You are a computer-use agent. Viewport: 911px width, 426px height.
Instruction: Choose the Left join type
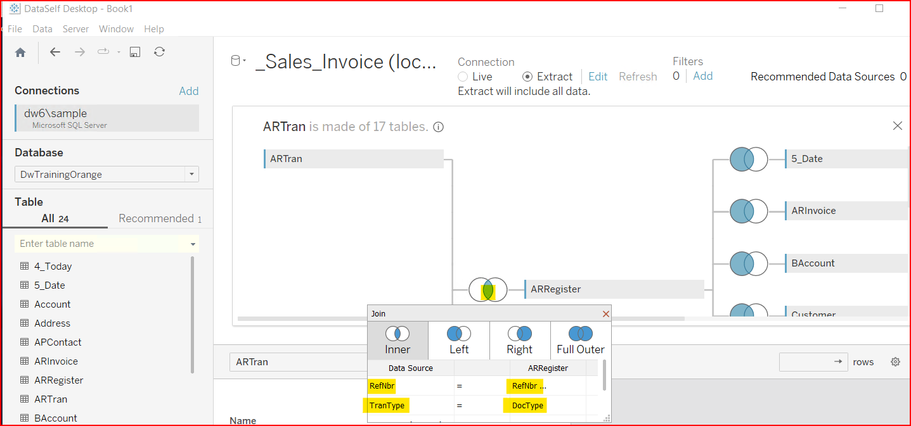coord(458,341)
